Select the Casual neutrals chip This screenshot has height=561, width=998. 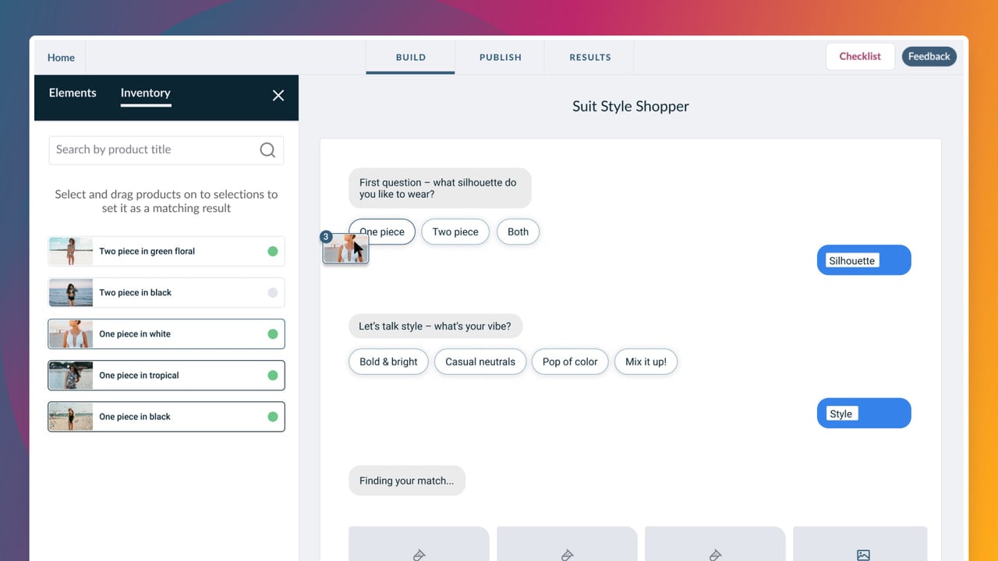pyautogui.click(x=480, y=362)
